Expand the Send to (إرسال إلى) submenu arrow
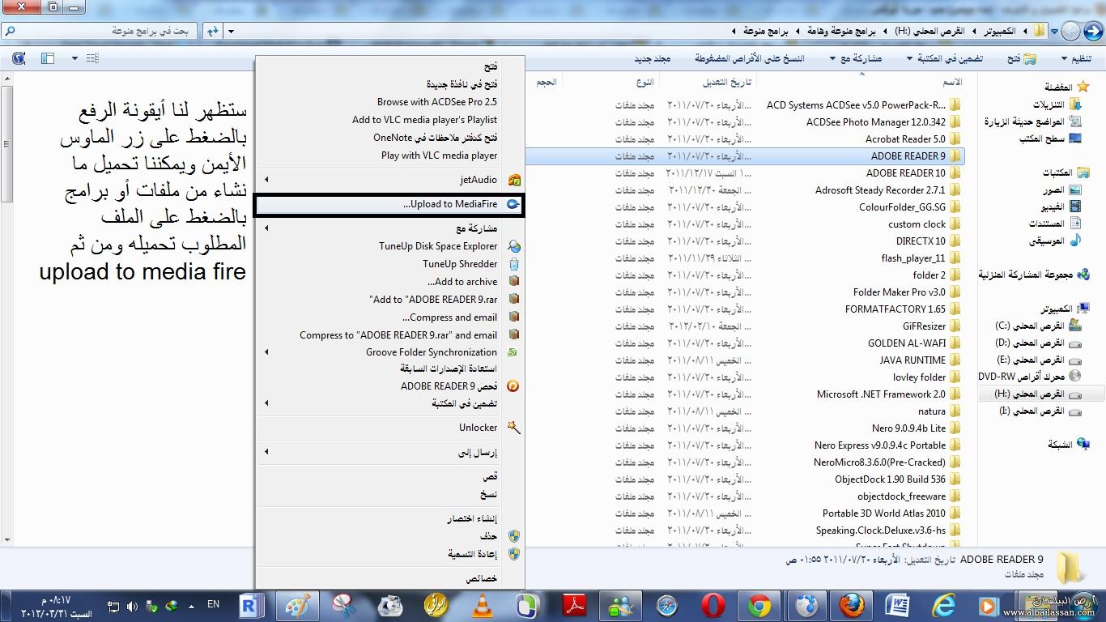The height and width of the screenshot is (622, 1106). (266, 453)
